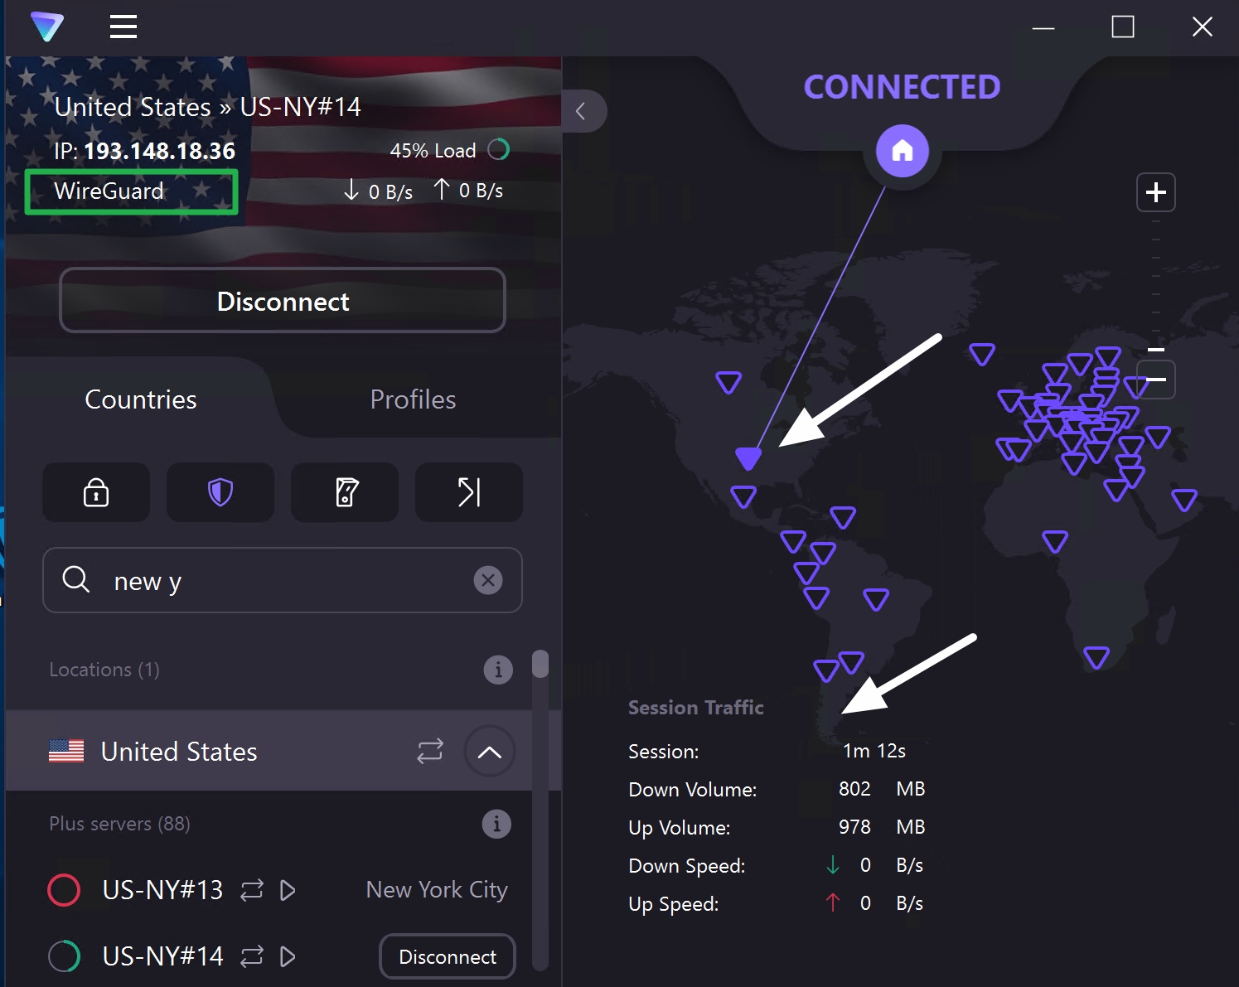Show Plus servers info tooltip

(496, 824)
